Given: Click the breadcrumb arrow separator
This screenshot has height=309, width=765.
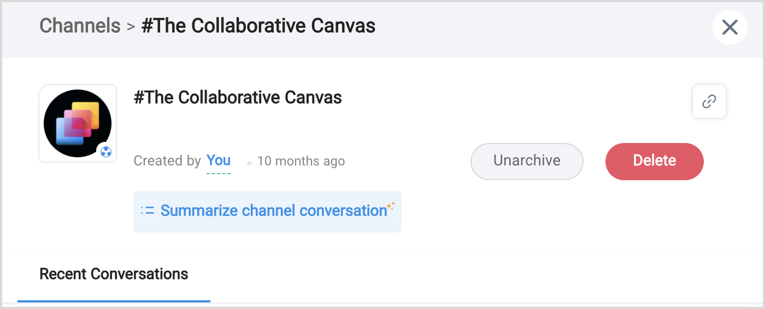Looking at the screenshot, I should click(131, 26).
